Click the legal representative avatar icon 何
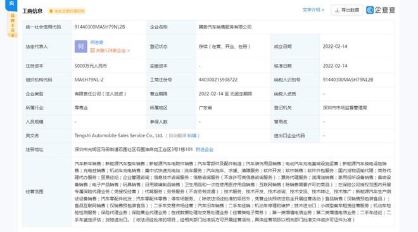This screenshot has height=232, width=418. (81, 46)
